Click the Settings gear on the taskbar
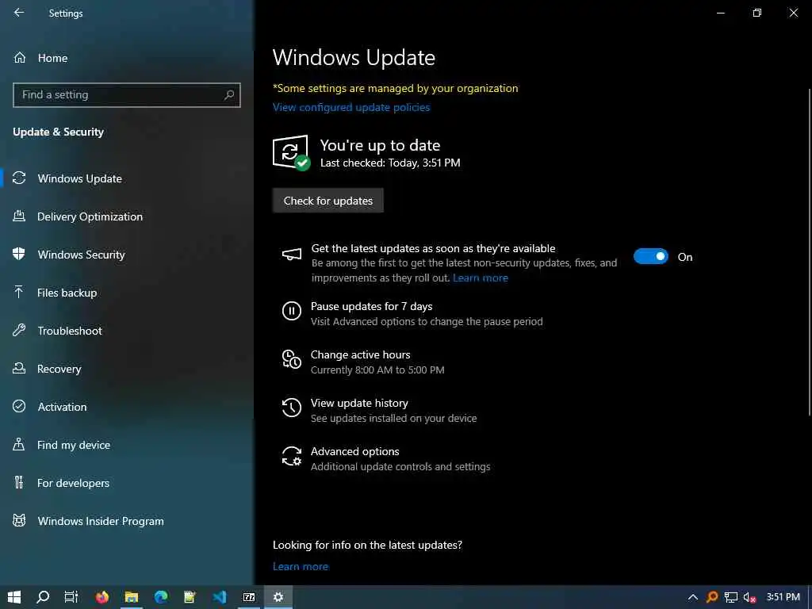Image resolution: width=812 pixels, height=609 pixels. click(278, 597)
